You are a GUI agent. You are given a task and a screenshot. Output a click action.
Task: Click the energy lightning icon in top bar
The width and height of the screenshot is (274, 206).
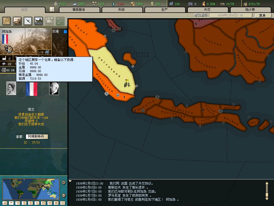click(x=56, y=4)
